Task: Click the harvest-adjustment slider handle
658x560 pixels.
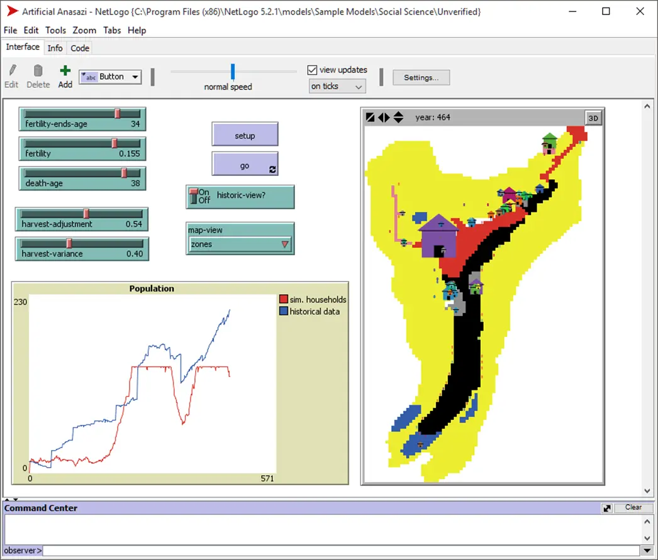Action: [x=87, y=214]
